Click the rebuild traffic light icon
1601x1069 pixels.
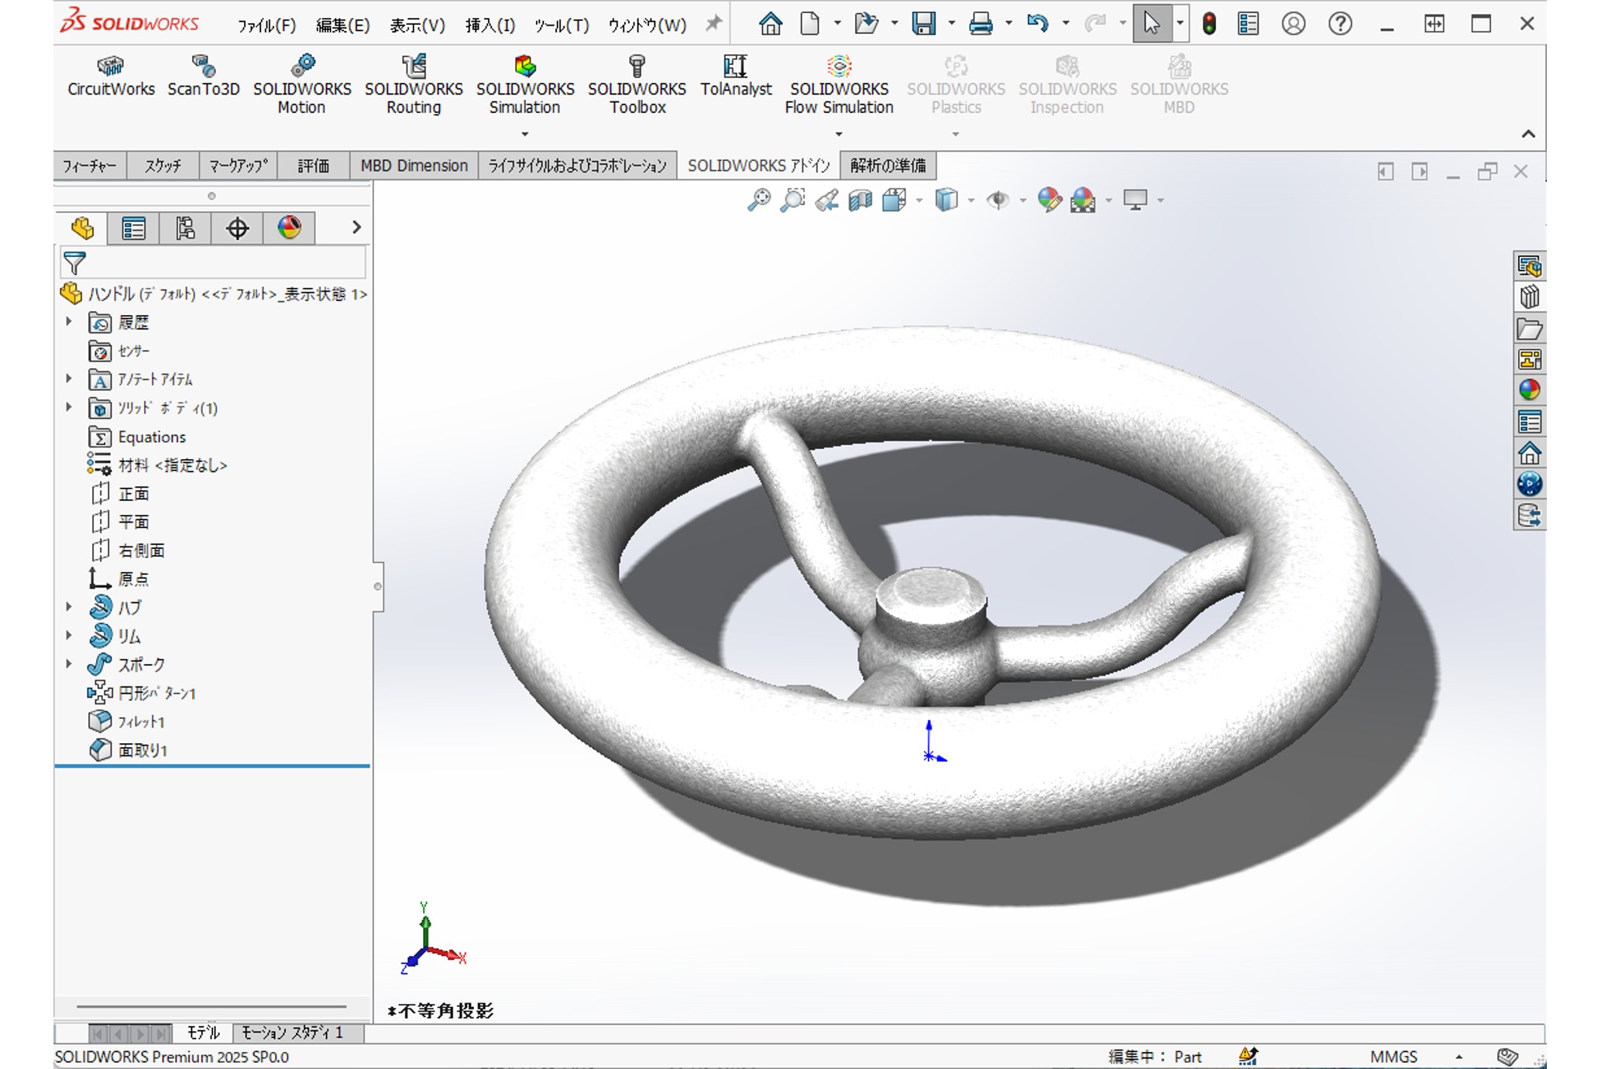tap(1209, 24)
